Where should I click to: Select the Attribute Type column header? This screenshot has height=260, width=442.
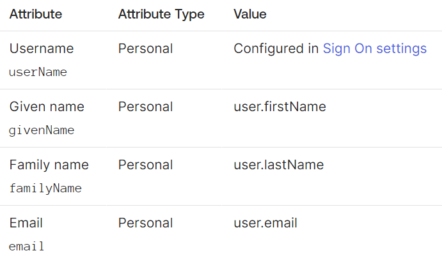point(161,14)
